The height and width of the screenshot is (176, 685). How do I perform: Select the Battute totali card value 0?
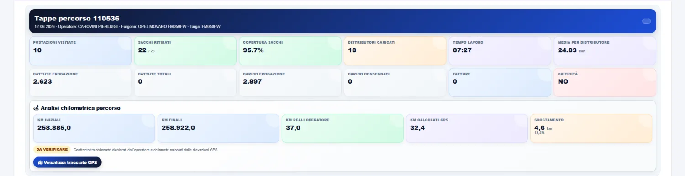click(140, 81)
